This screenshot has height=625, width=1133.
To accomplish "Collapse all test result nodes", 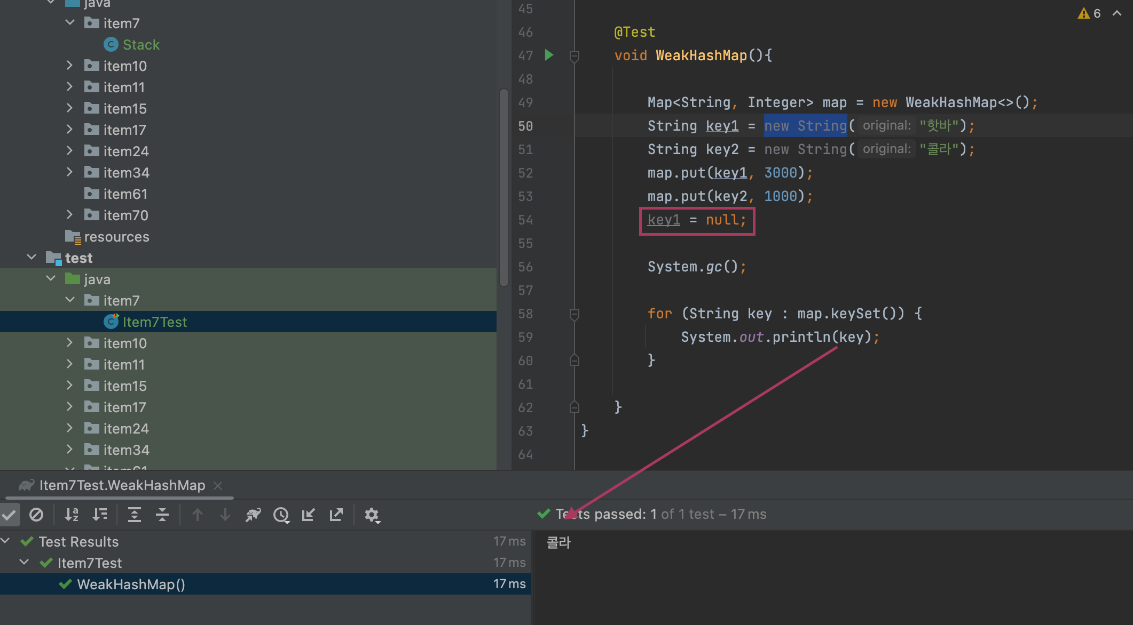I will click(162, 515).
